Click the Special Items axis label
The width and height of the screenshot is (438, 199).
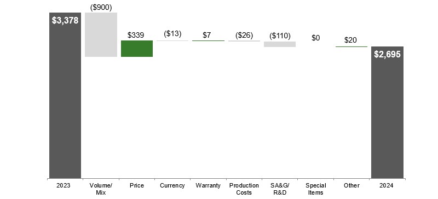point(316,189)
